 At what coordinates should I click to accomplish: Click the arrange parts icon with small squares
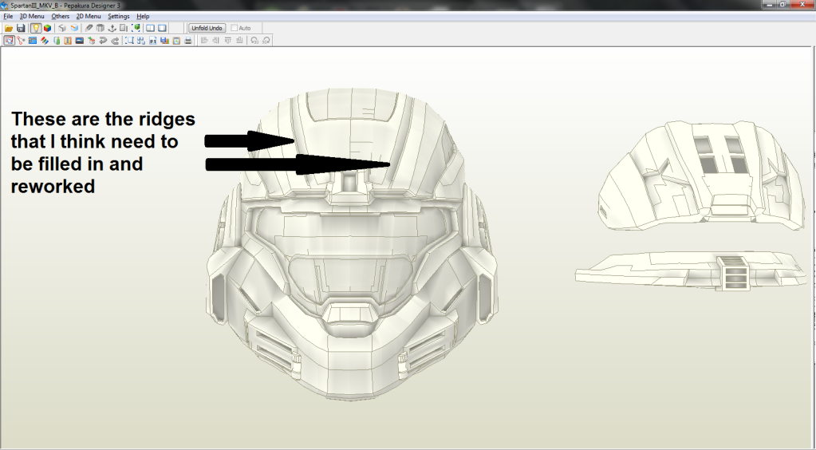(141, 41)
